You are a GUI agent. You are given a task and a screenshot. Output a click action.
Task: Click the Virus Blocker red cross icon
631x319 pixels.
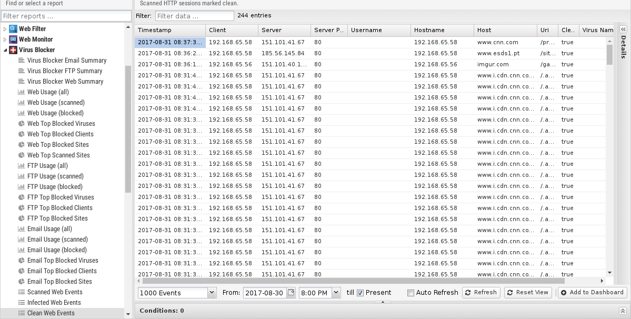[13, 50]
